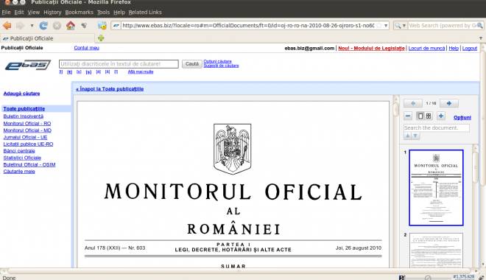Click the Firefox Forward arrow button

(20, 26)
